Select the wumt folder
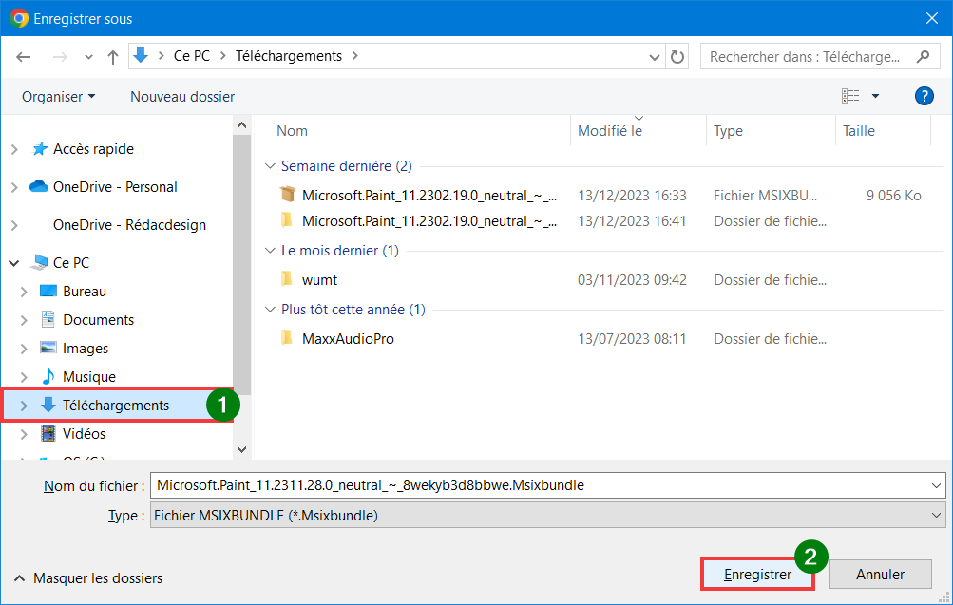The height and width of the screenshot is (605, 953). [x=319, y=280]
